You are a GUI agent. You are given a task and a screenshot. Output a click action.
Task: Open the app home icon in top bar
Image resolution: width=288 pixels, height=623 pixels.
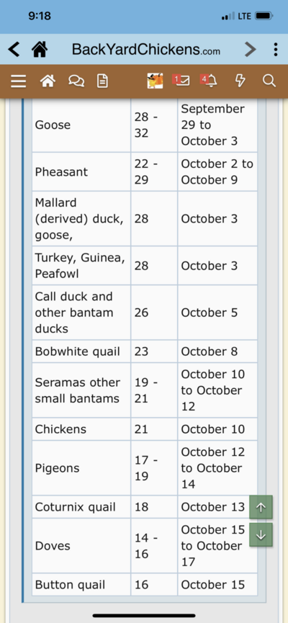[x=40, y=50]
